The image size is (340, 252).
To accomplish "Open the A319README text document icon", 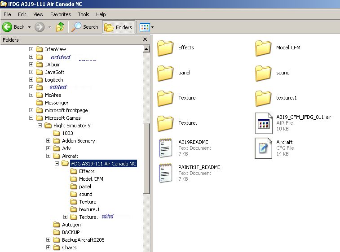I will point(165,148).
